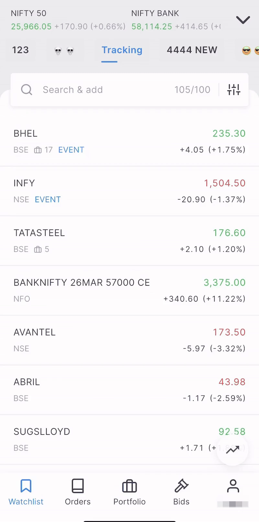
Task: Expand the indices bar chevron
Action: 243,20
